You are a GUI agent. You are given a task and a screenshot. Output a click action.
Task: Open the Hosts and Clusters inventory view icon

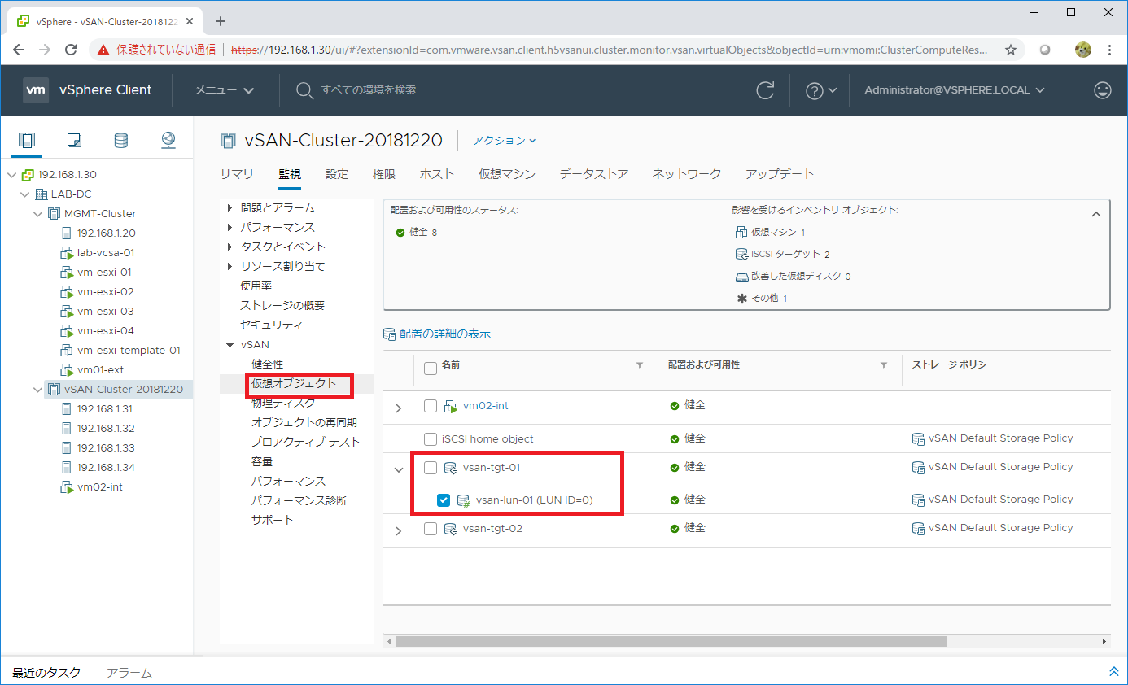(x=27, y=140)
